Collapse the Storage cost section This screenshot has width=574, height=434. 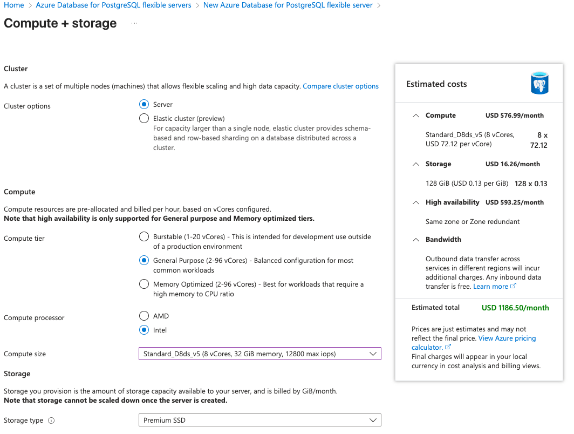[415, 164]
